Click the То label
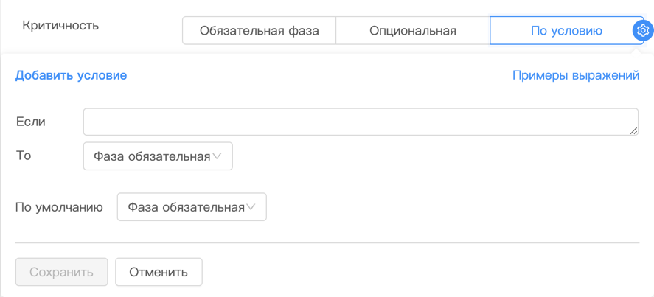Viewport: 654px width, 297px height. click(x=24, y=156)
